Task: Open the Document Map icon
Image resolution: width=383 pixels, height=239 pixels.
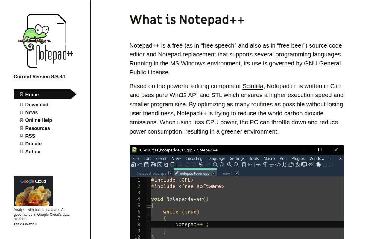Action: pos(284,165)
